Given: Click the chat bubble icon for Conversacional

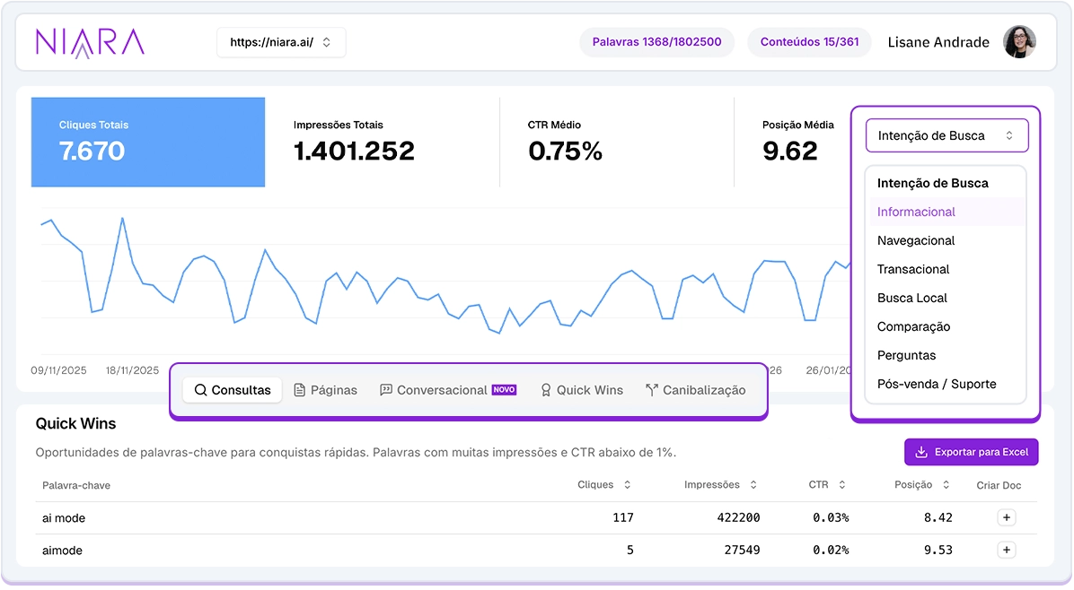Looking at the screenshot, I should click(x=386, y=389).
